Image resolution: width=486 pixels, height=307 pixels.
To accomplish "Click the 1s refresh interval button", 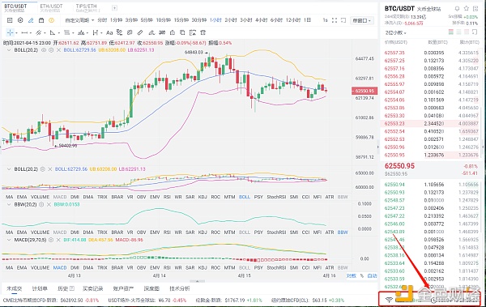I will click(x=325, y=20).
